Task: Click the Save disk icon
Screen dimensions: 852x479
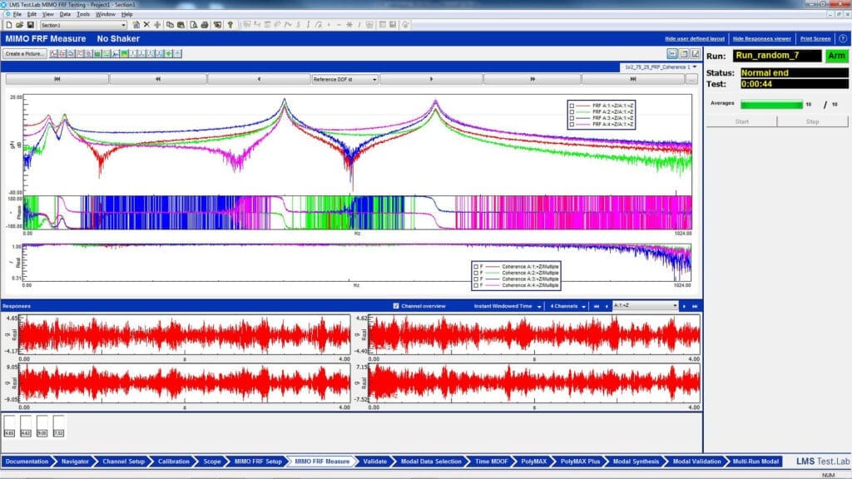Action: click(x=29, y=25)
